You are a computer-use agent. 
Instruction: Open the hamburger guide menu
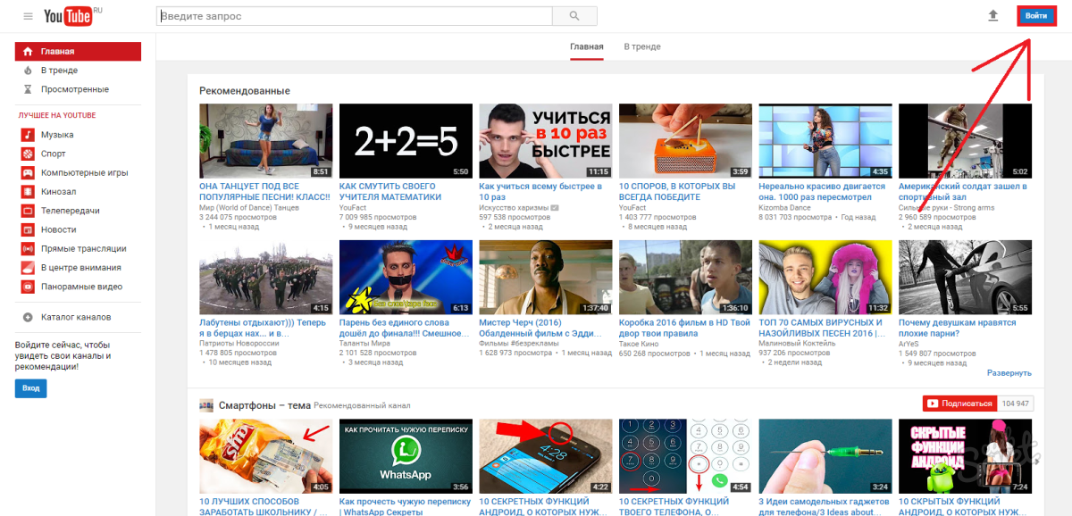[28, 16]
